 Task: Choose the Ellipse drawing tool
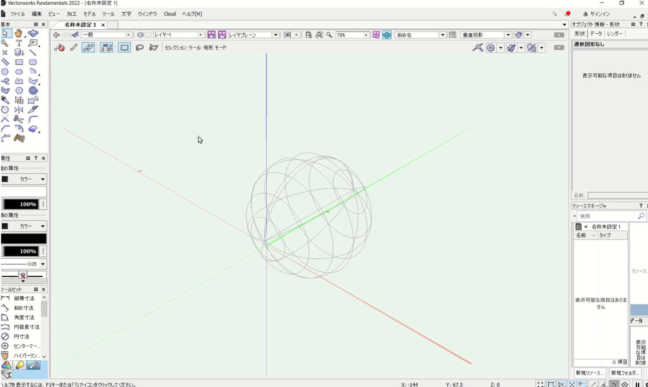click(19, 72)
